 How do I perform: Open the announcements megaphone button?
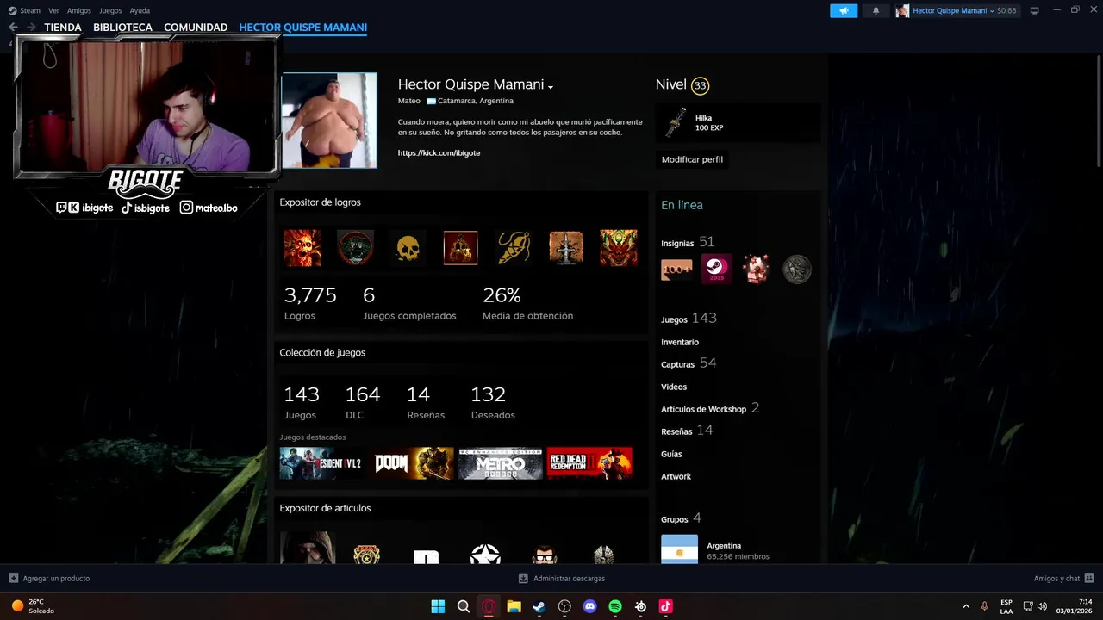[x=844, y=11]
